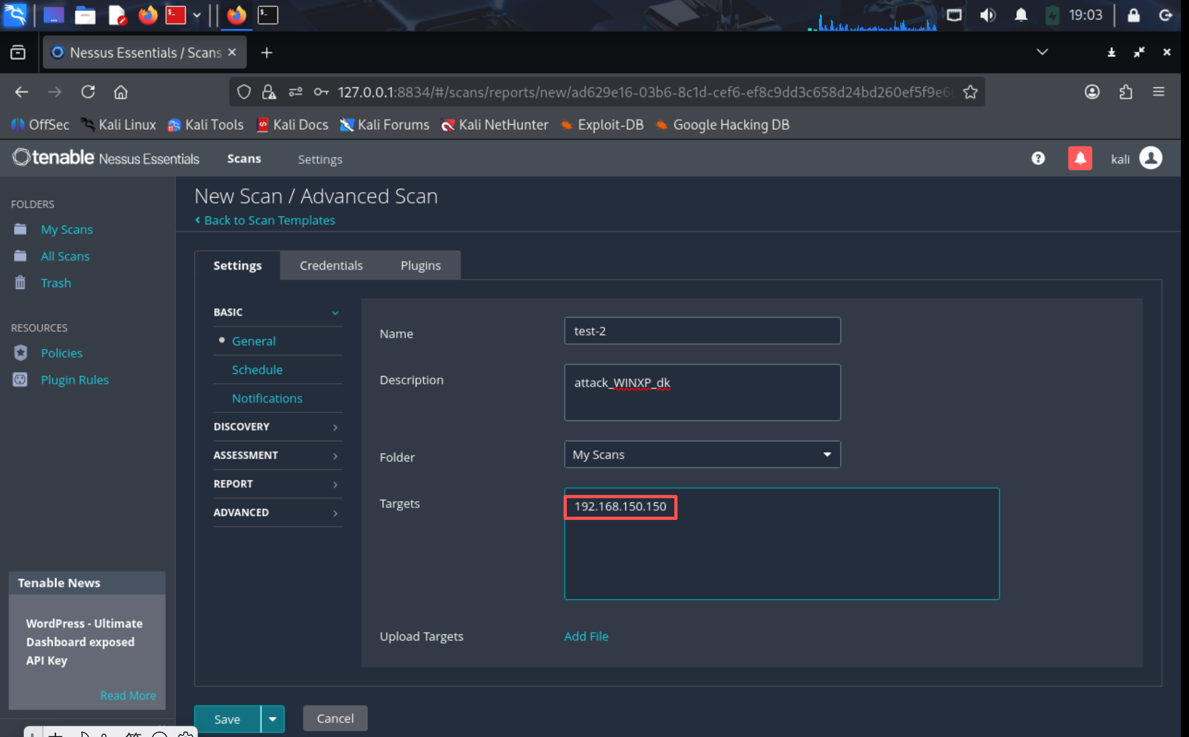The height and width of the screenshot is (737, 1189).
Task: Click the kali user avatar icon
Action: coord(1150,158)
